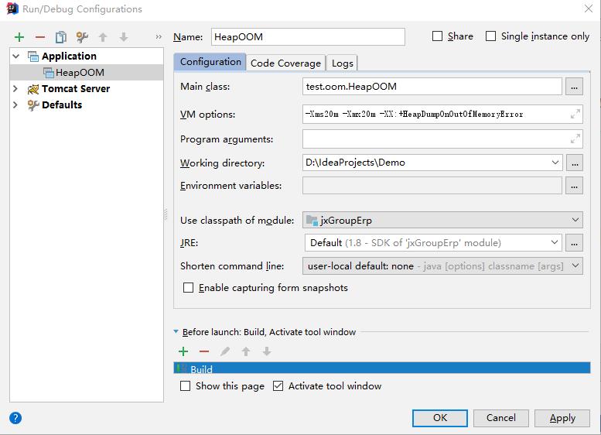Uncheck Activate tool window checkbox
This screenshot has width=601, height=435.
click(x=278, y=386)
